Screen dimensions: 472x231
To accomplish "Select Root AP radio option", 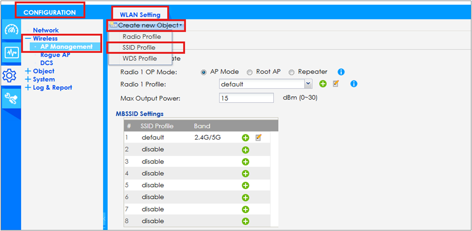I will coord(249,72).
